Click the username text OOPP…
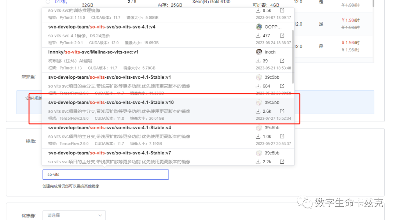Image resolution: width=396 pixels, height=220 pixels. click(x=273, y=27)
